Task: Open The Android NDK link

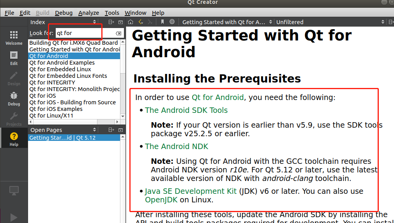Action: 177,146
